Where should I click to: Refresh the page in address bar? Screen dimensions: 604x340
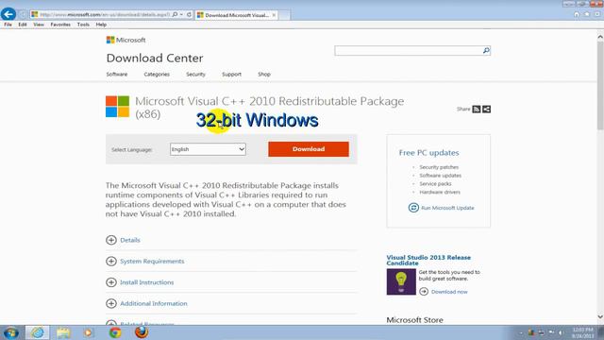(x=189, y=15)
